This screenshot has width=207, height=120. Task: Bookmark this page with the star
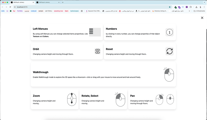[170, 7]
